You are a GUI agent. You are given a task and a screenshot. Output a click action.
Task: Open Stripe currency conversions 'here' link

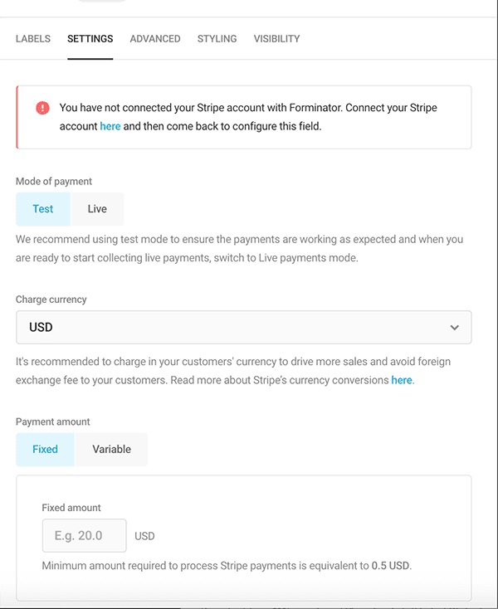click(401, 380)
